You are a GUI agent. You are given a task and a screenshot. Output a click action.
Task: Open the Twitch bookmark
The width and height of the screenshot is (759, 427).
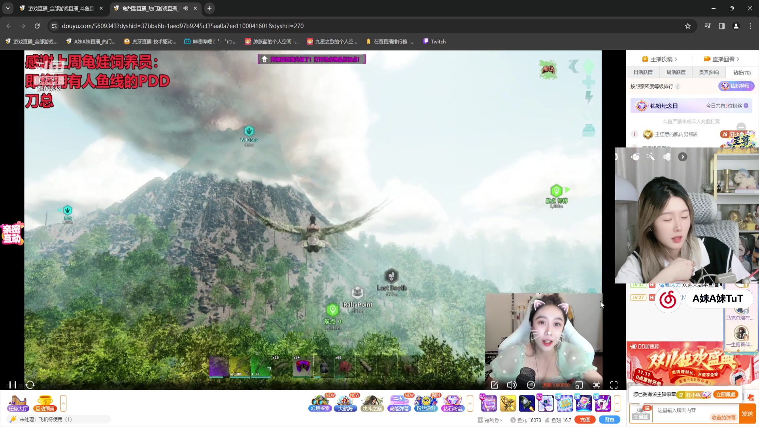click(434, 42)
